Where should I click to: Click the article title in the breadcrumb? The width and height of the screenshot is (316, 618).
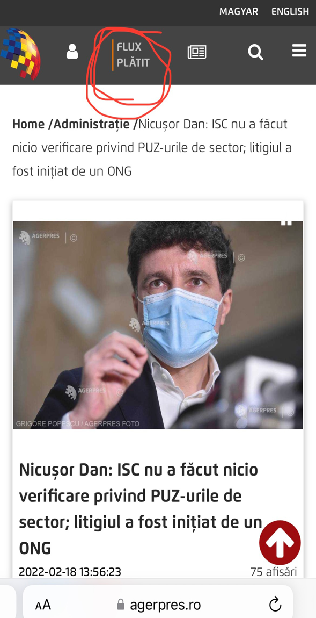[152, 148]
